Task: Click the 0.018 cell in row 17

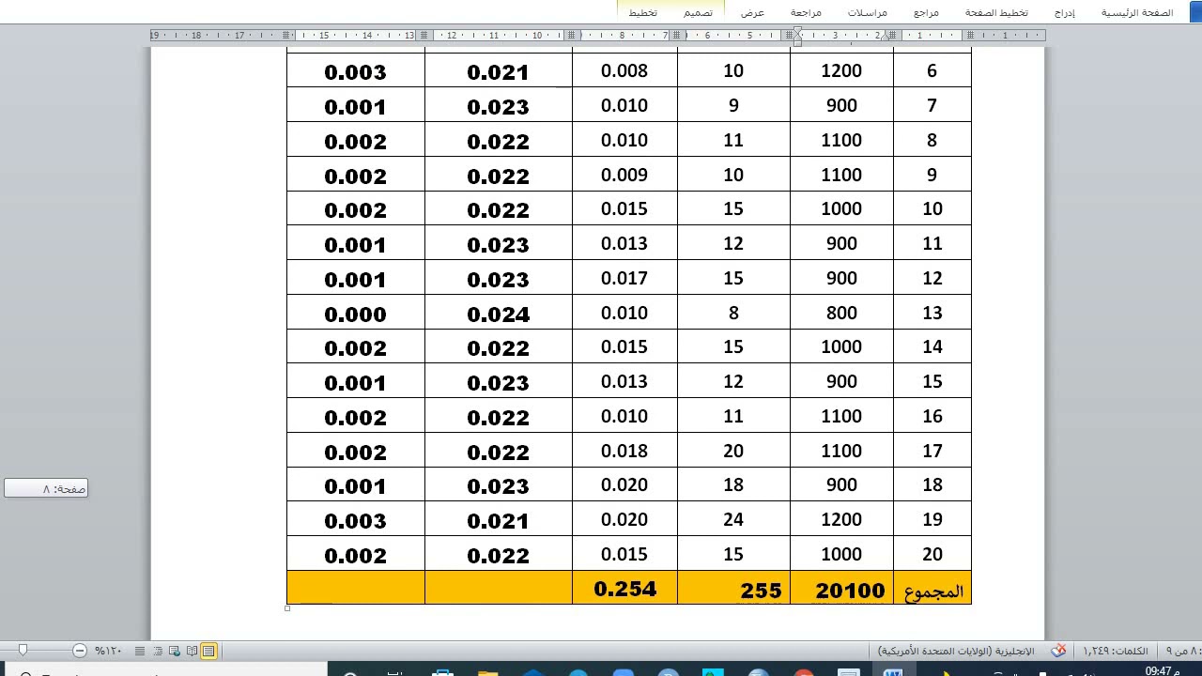Action: 624,451
